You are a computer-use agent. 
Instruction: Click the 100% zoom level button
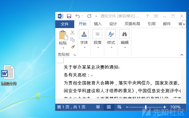coord(175,107)
